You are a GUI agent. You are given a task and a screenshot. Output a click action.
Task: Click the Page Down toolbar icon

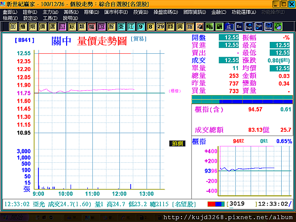coord(259,27)
